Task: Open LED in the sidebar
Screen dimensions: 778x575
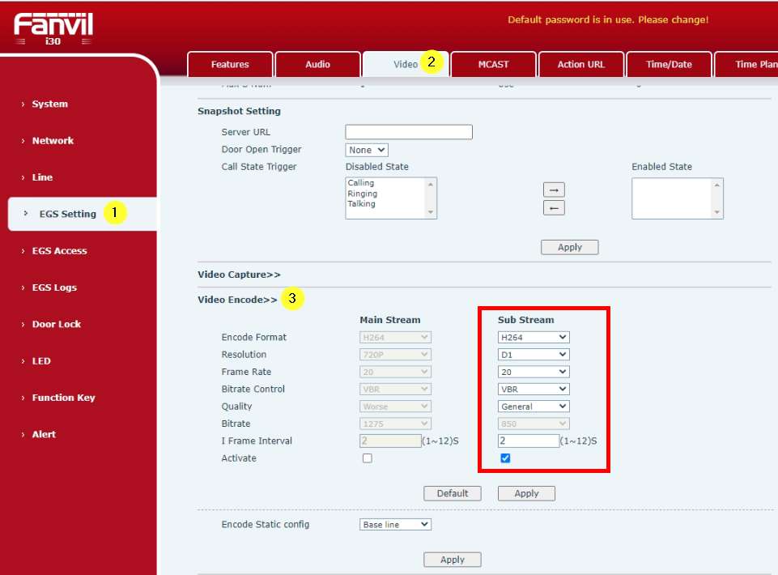Action: click(x=41, y=361)
